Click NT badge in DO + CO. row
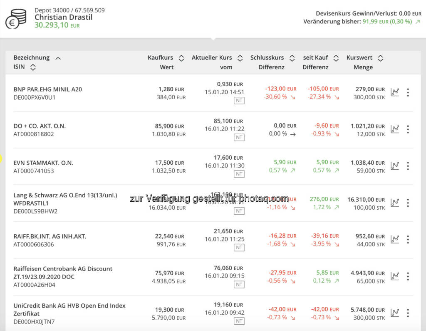Viewport: 426px width, 331px height. point(239,137)
